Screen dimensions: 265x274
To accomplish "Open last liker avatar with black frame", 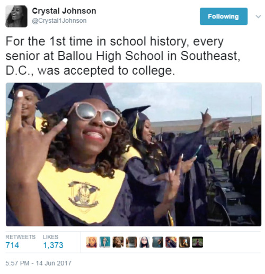I will [198, 242].
